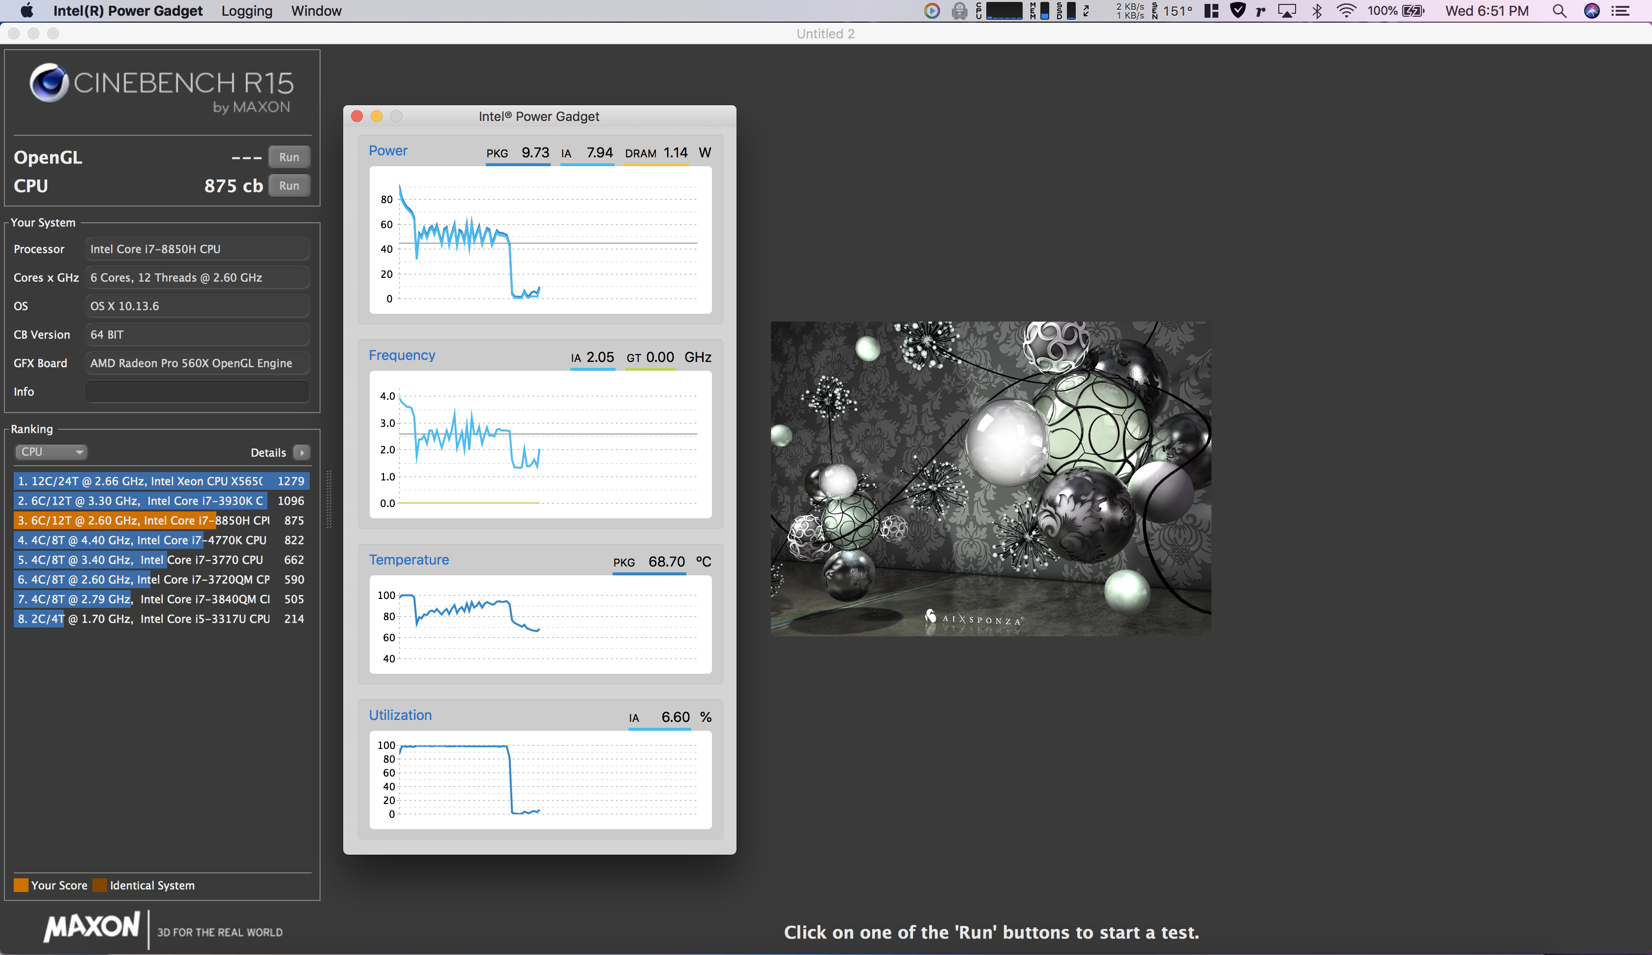
Task: Click the Power graph in Power Gadget
Action: coord(540,240)
